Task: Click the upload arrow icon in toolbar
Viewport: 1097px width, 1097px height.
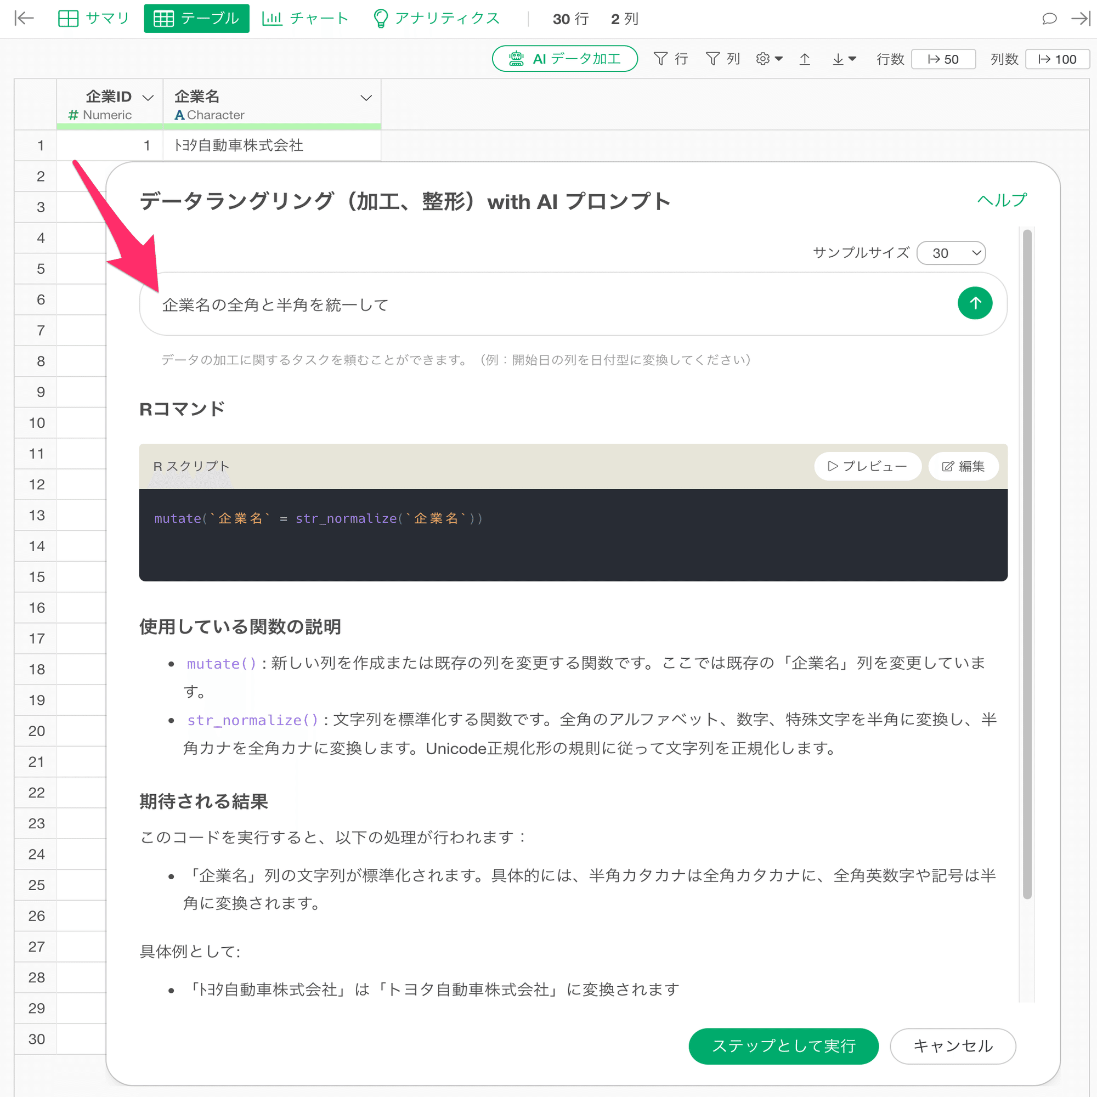Action: pos(805,59)
